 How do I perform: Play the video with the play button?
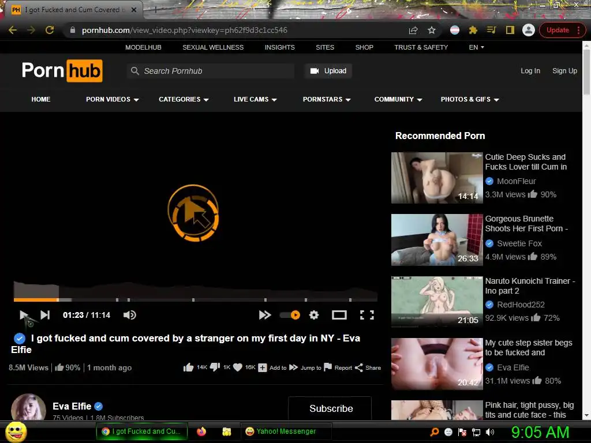(x=24, y=315)
